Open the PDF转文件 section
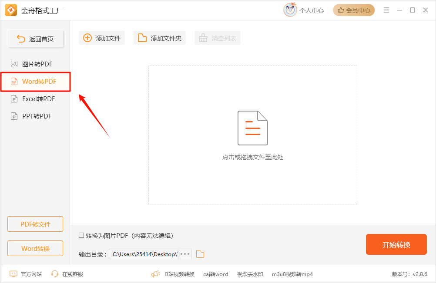436x283 pixels. [35, 224]
